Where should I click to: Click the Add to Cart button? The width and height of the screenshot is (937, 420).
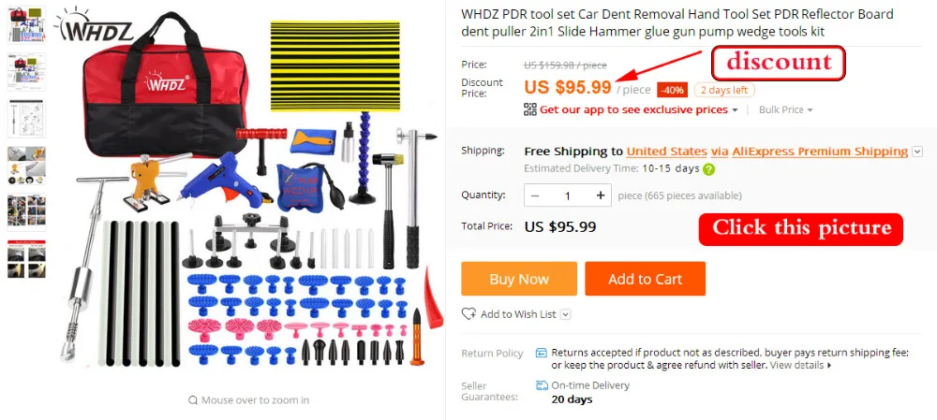point(645,279)
